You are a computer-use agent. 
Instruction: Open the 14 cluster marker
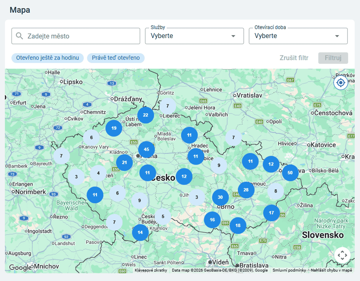coord(140,233)
